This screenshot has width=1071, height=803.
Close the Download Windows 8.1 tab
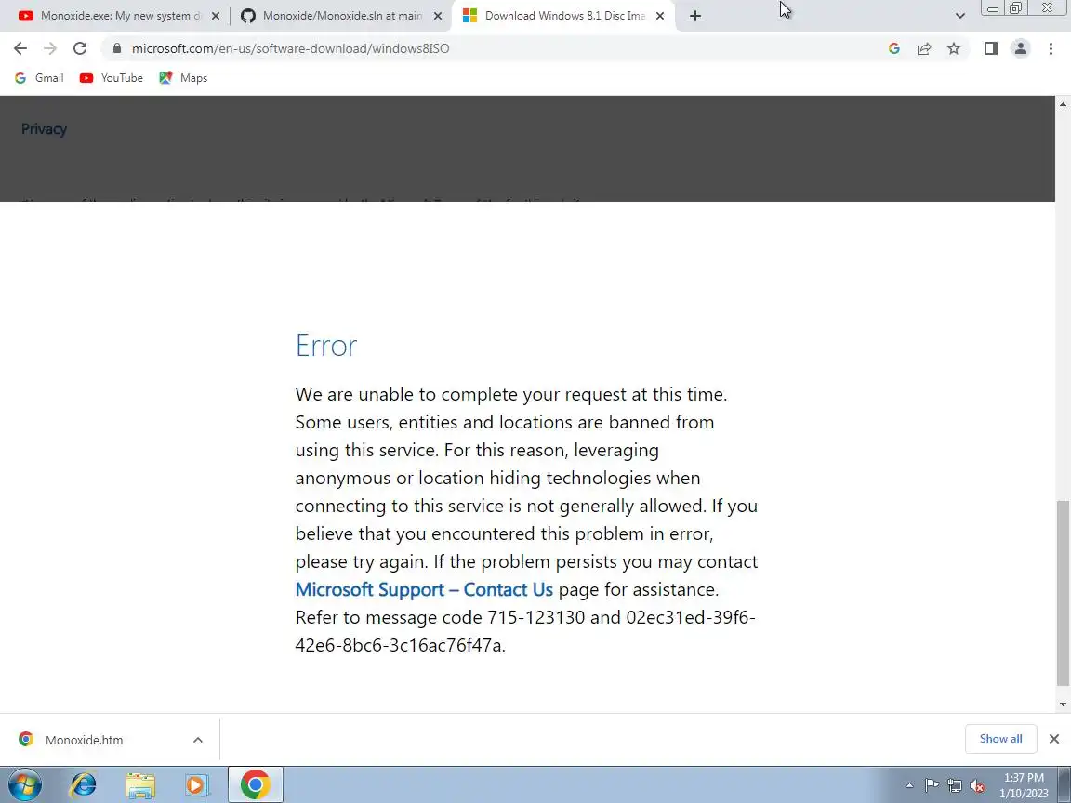[x=660, y=16]
